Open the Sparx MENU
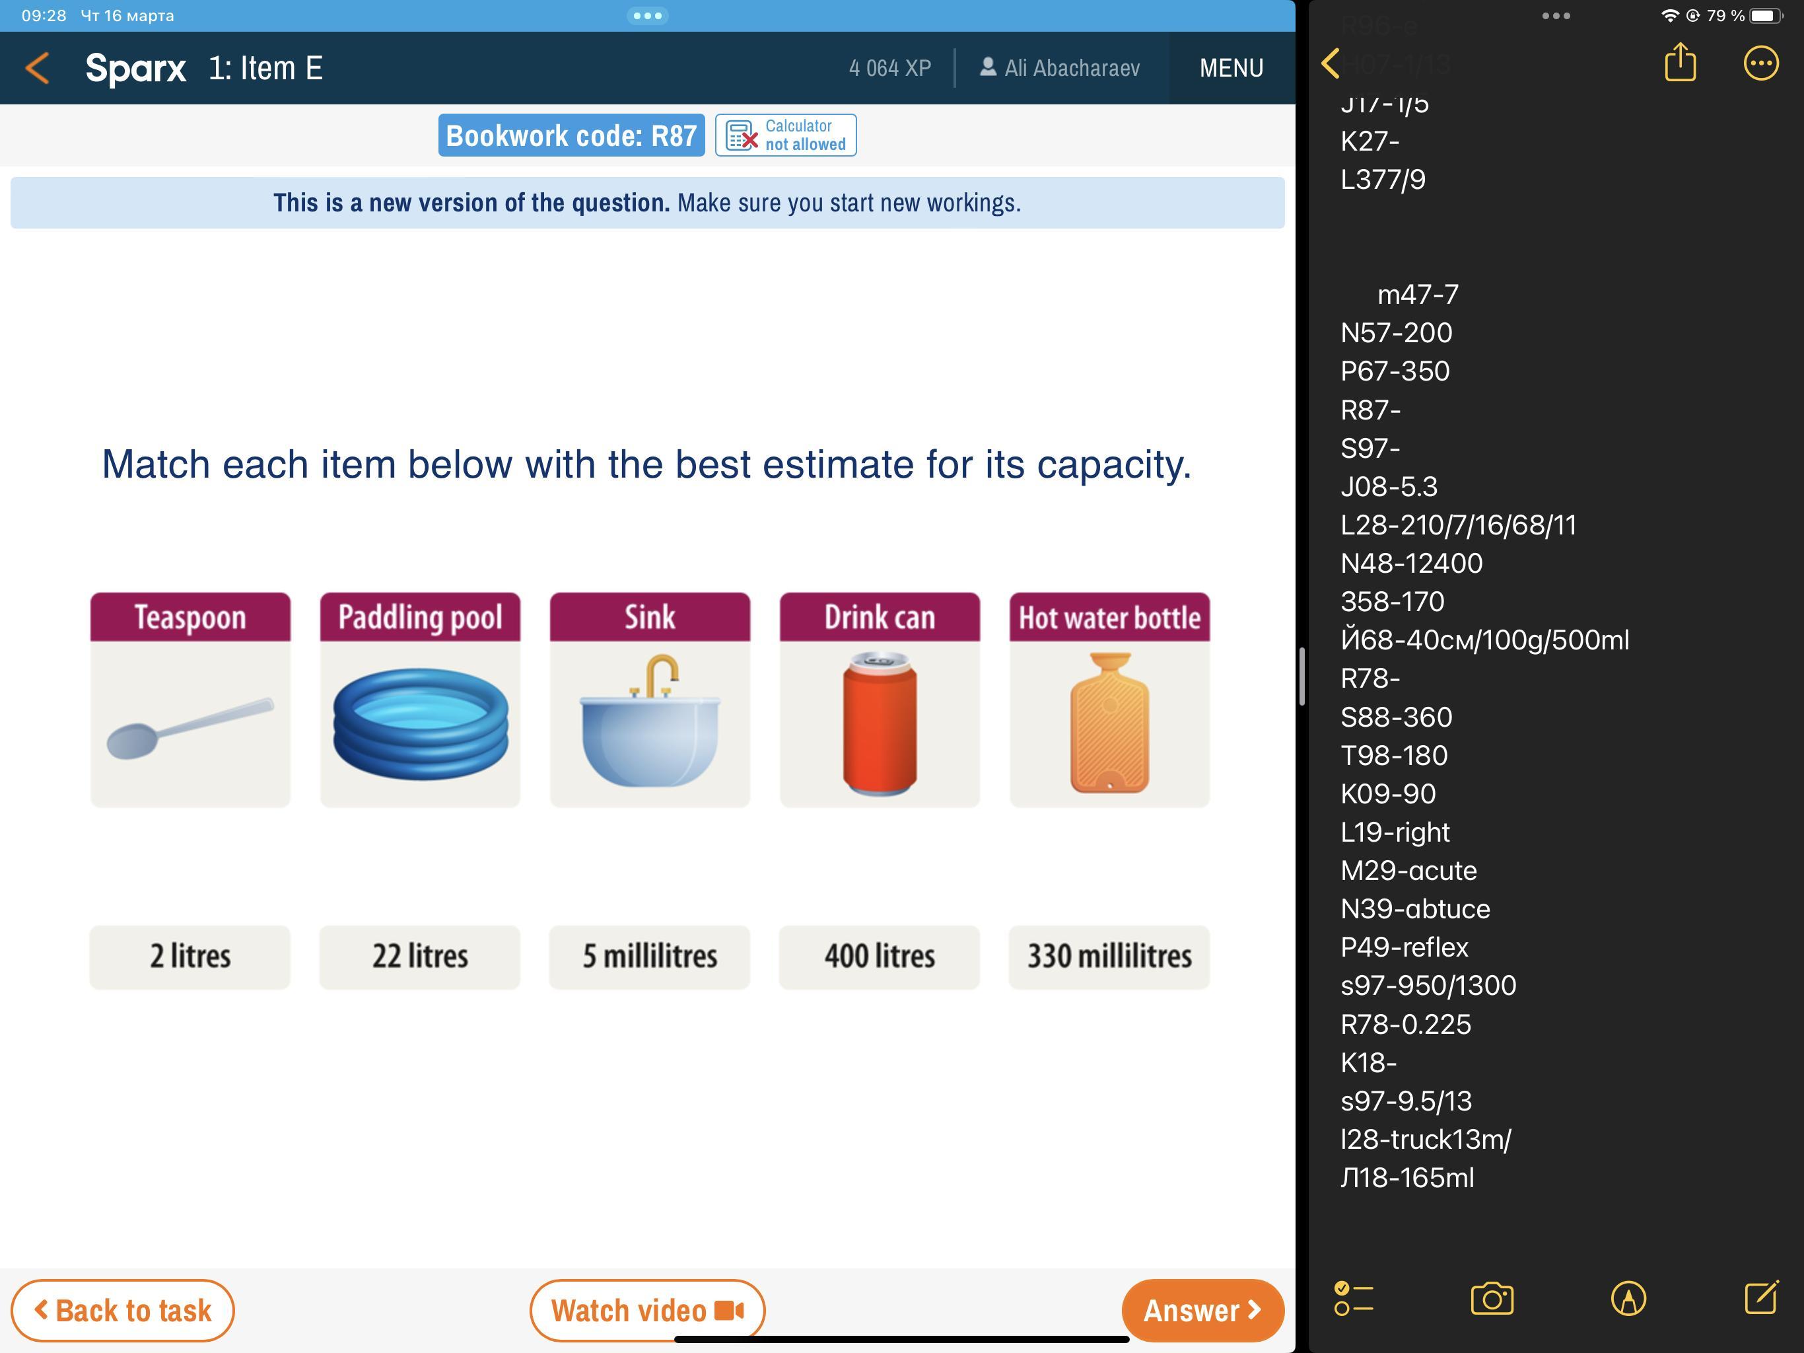The image size is (1804, 1353). point(1231,69)
